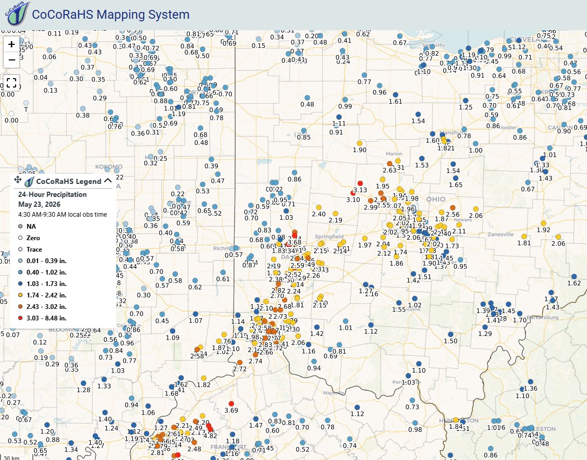Screen dimensions: 587x460
Task: Click the red 3.13 station marker
Action: (x=360, y=183)
